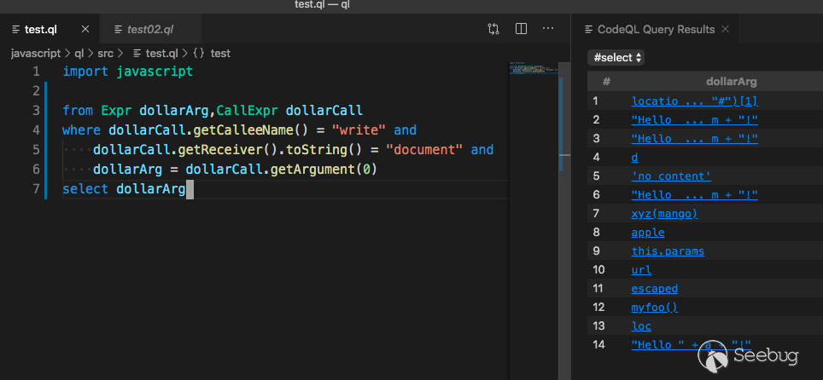Image resolution: width=823 pixels, height=380 pixels.
Task: Expand the javascript breadcrumb segment
Action: pos(35,53)
